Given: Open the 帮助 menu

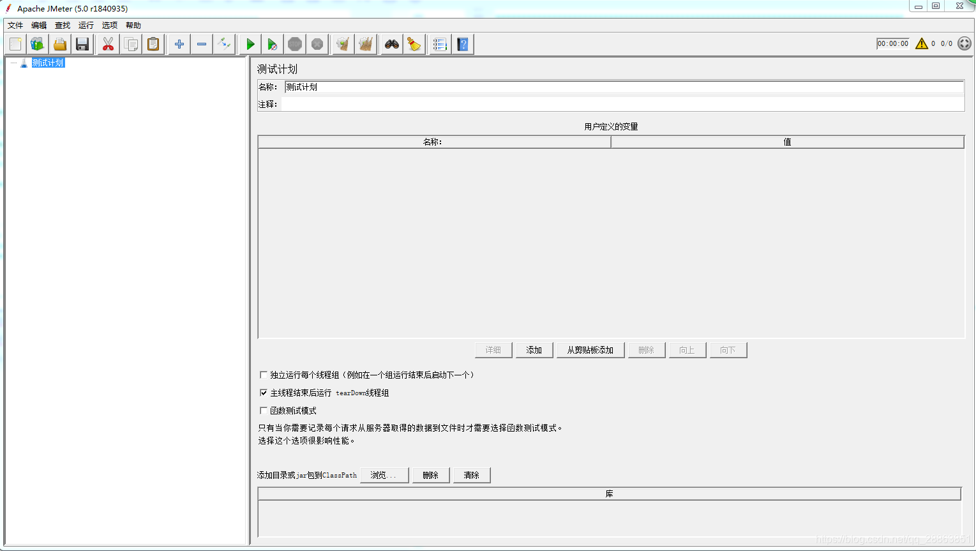Looking at the screenshot, I should pos(133,26).
